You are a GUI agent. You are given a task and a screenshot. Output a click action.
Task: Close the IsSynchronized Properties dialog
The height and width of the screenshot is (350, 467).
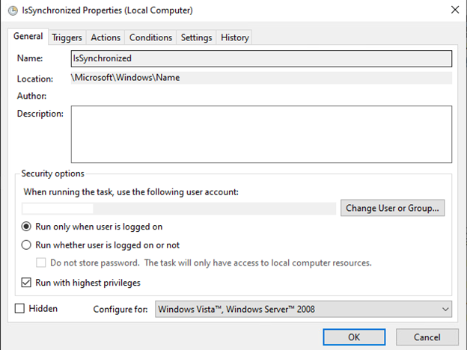(x=454, y=10)
